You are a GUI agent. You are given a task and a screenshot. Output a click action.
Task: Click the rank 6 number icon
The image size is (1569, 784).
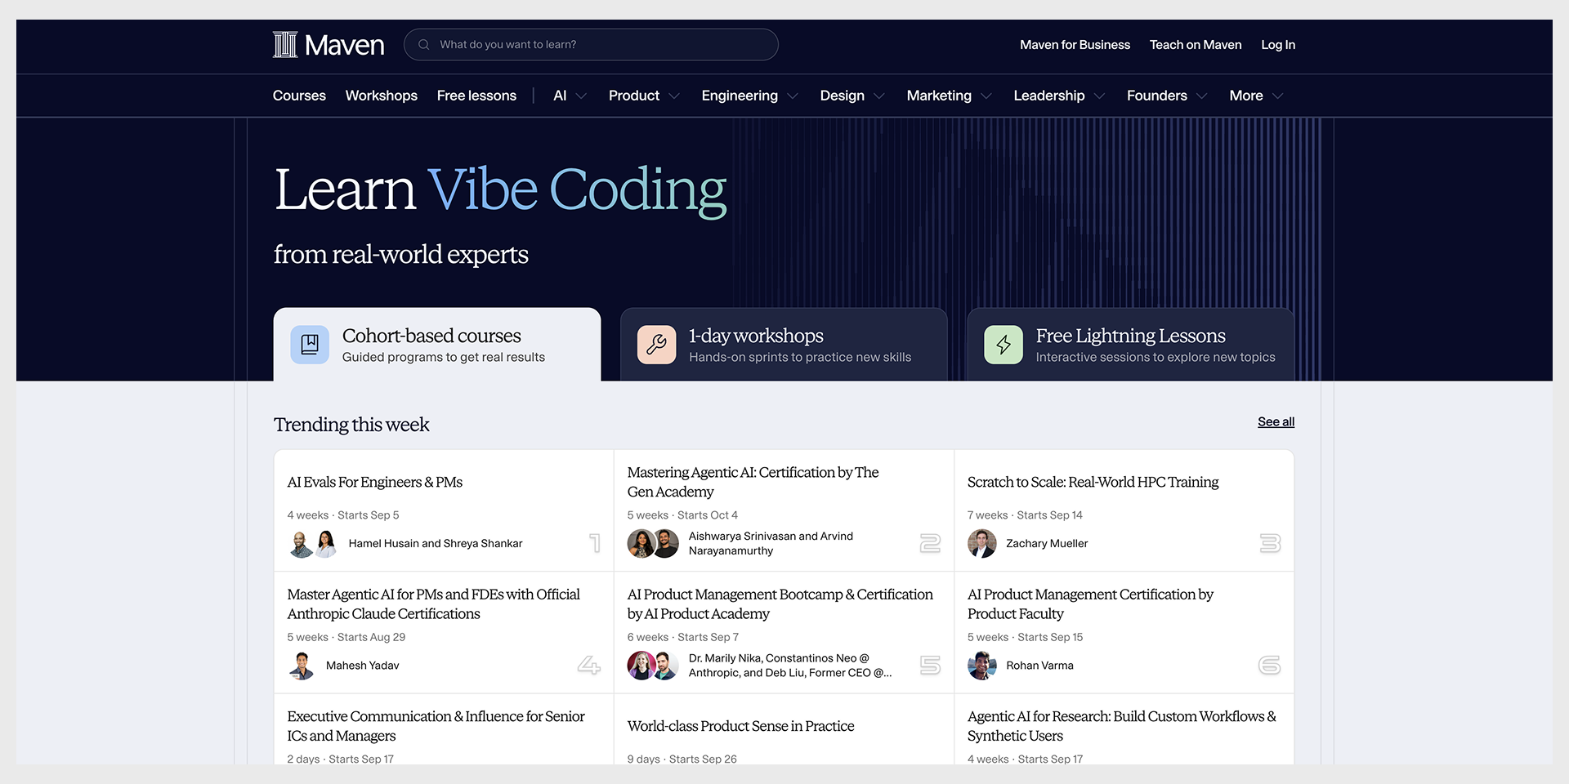[x=1270, y=666]
